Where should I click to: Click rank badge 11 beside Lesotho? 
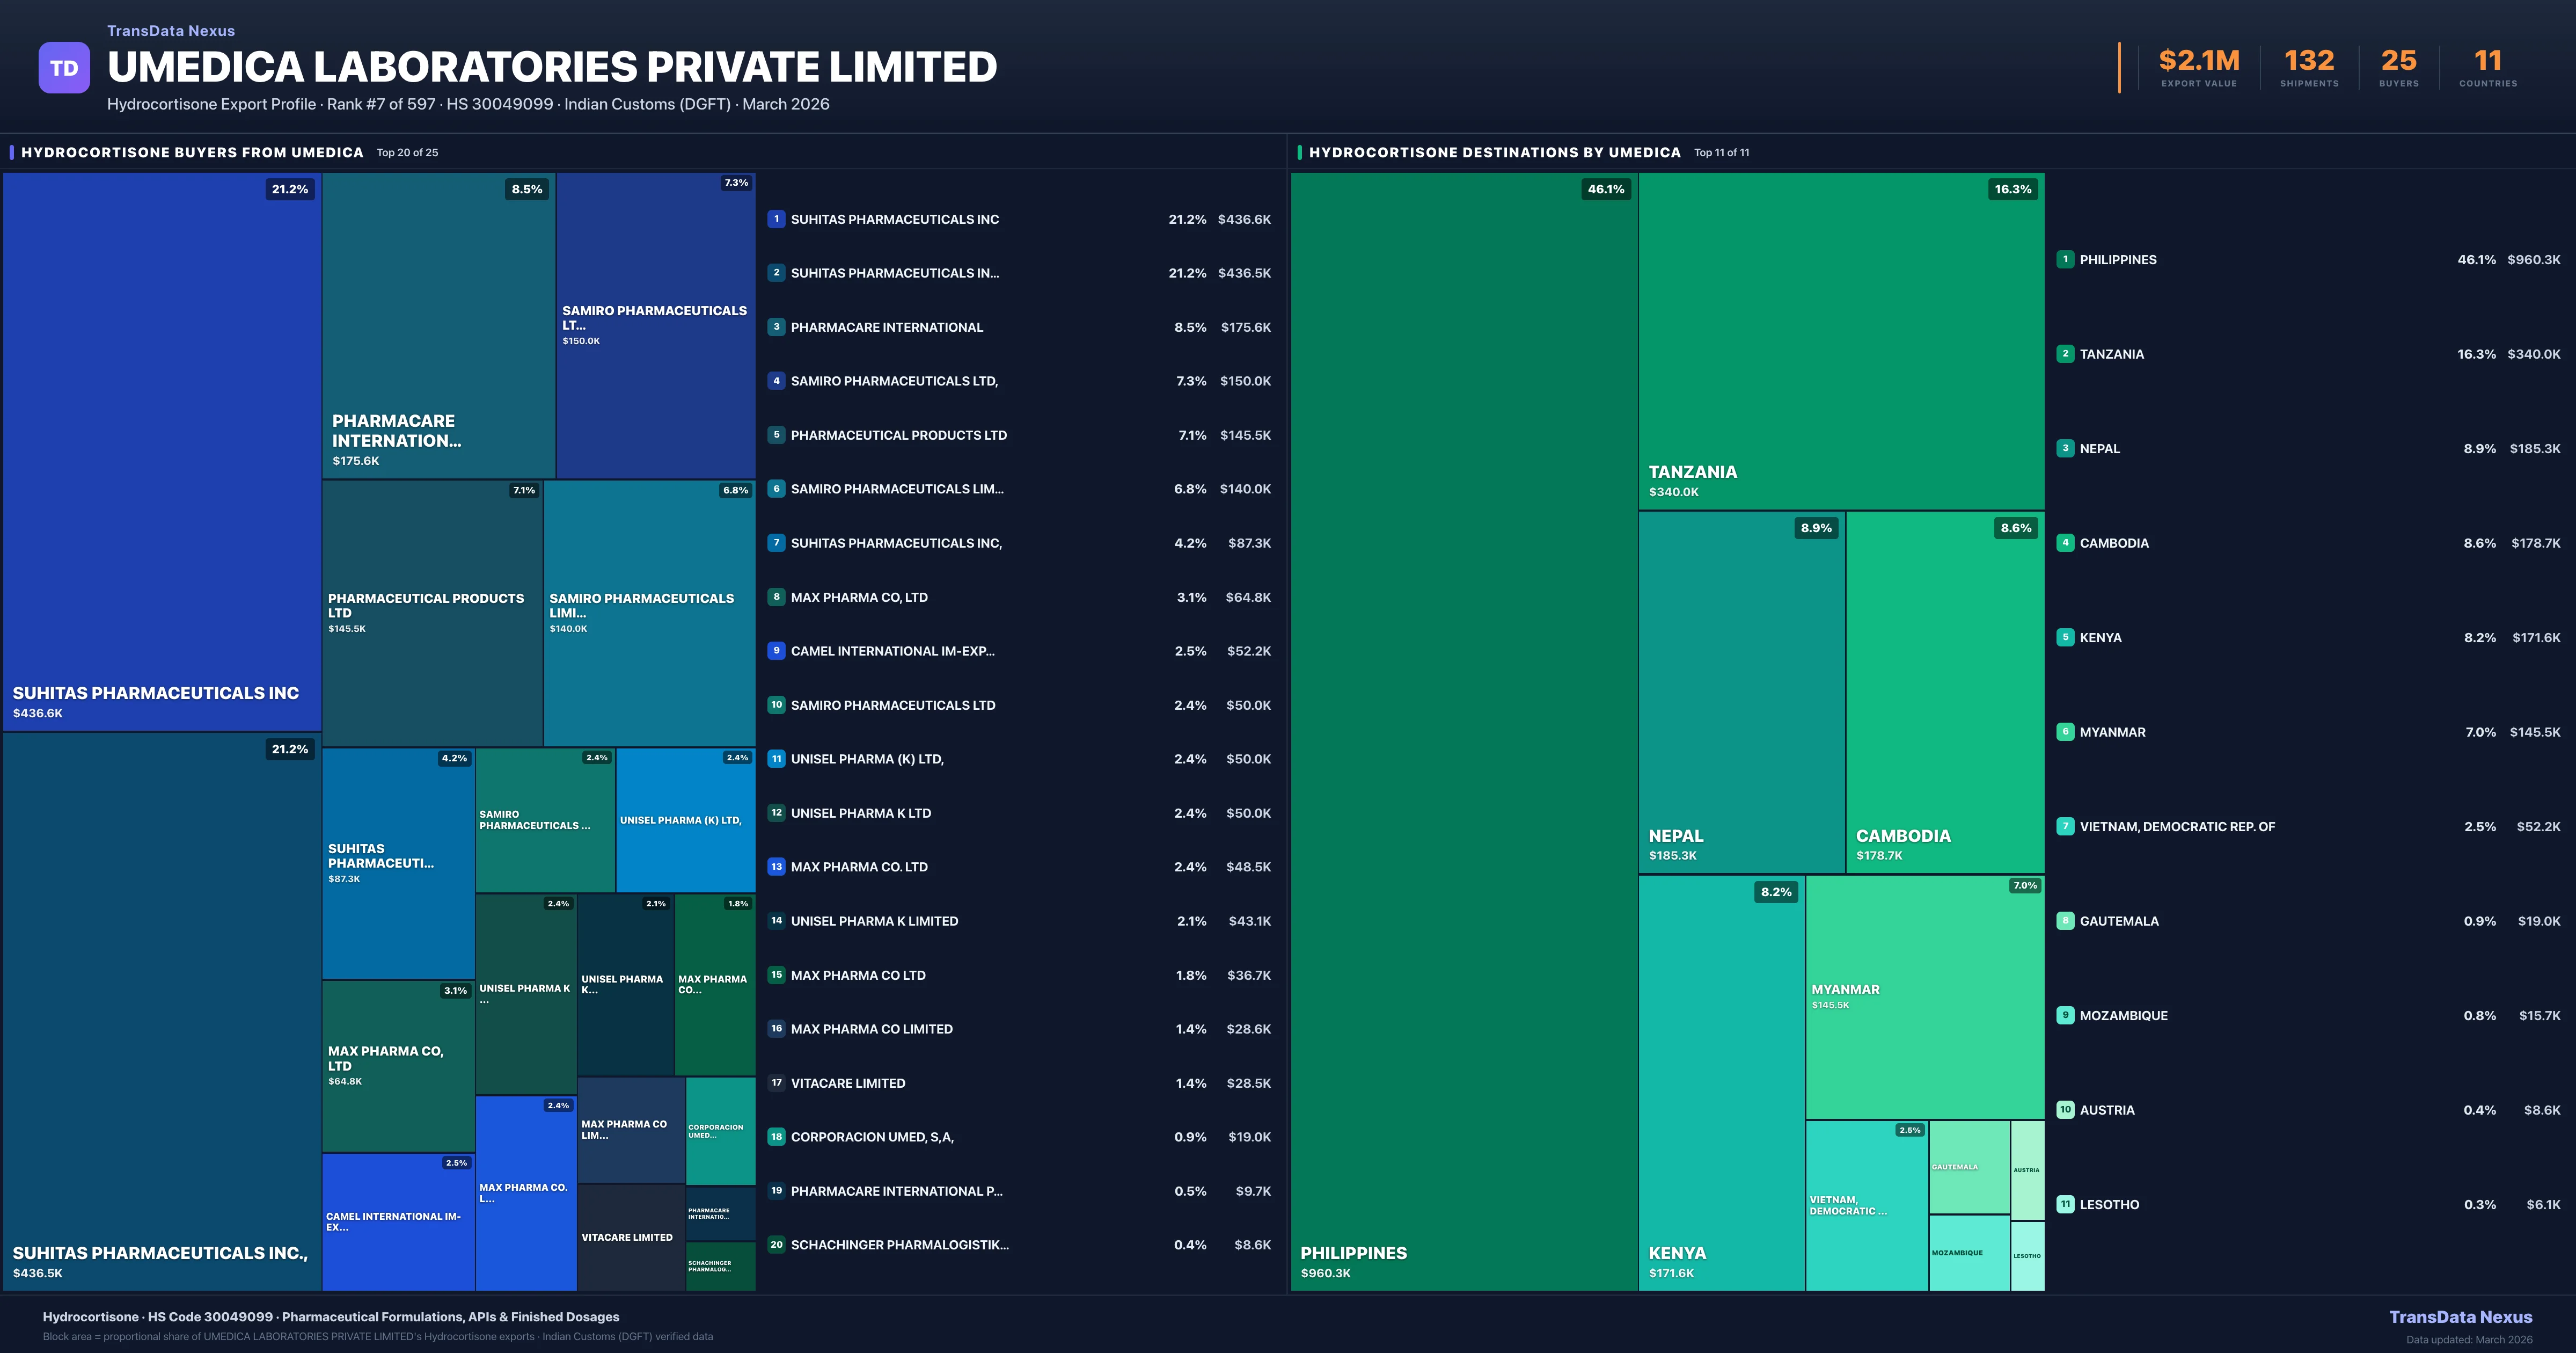2065,1204
